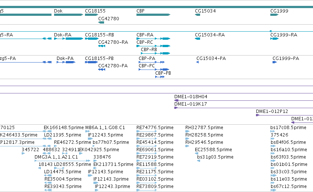Select the teal CBP gene arrow bar
This screenshot has height=192, width=313.
click(153, 15)
